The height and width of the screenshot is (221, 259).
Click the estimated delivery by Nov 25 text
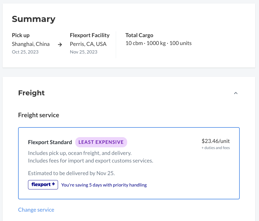pos(71,173)
